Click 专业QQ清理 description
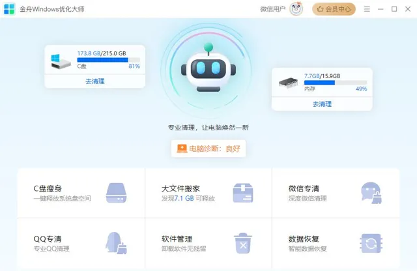Viewport: 417px width, 271px height. click(51, 249)
